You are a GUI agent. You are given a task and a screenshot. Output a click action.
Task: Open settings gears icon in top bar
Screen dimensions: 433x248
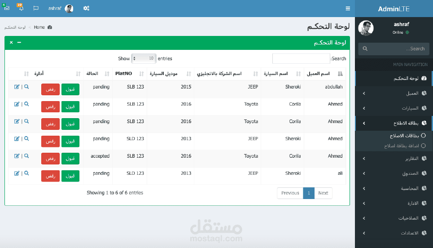tap(86, 8)
